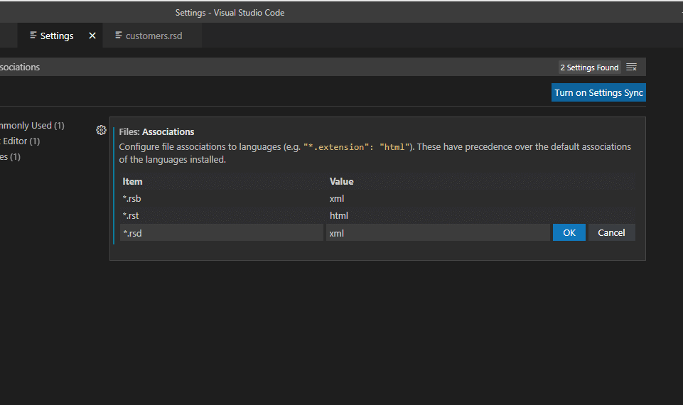Viewport: 683px width, 405px height.
Task: Confirm the new association with OK
Action: pyautogui.click(x=569, y=232)
